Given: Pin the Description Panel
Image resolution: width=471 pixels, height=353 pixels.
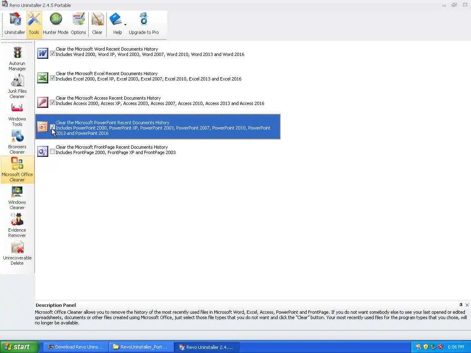Looking at the screenshot, I should point(461,305).
